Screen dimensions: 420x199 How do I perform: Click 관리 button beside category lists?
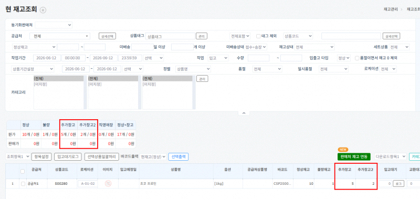(x=202, y=79)
